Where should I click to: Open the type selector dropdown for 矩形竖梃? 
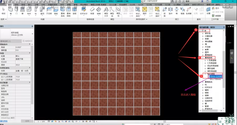tap(32, 34)
